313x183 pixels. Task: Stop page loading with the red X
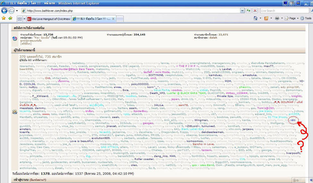(255, 11)
